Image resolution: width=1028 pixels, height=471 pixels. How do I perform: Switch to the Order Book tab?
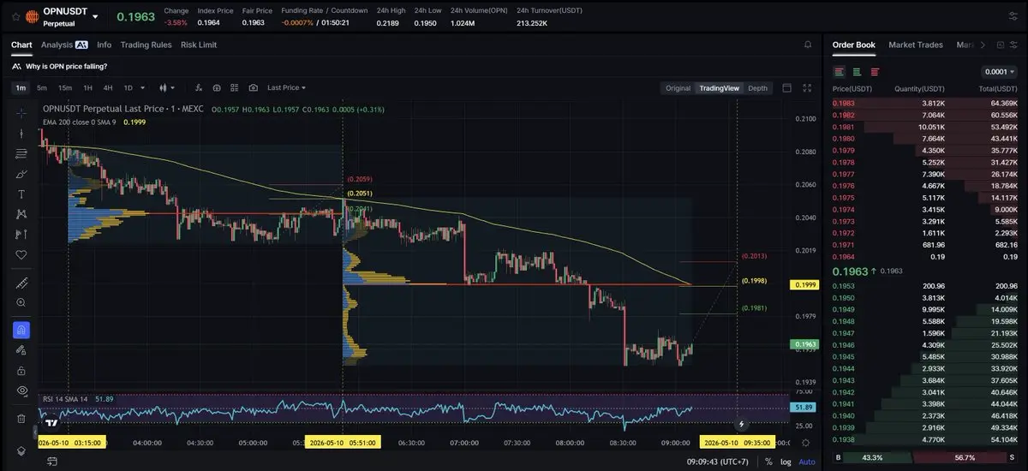pos(854,45)
